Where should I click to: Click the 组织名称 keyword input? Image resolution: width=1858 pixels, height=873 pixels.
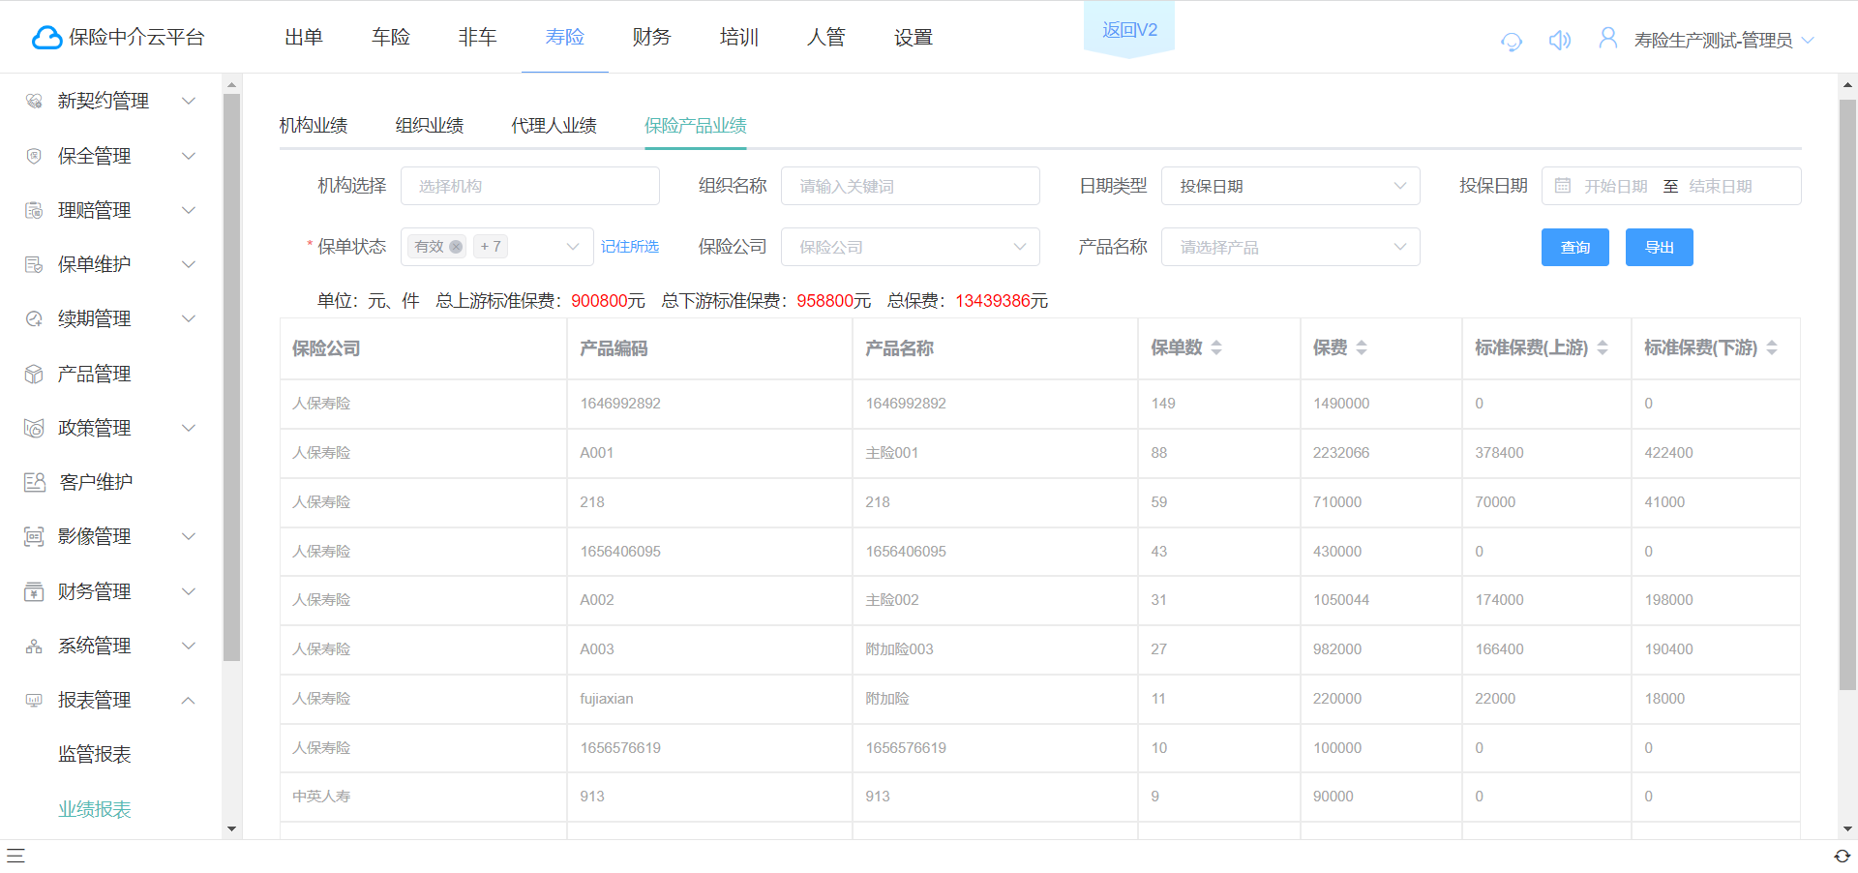point(910,186)
